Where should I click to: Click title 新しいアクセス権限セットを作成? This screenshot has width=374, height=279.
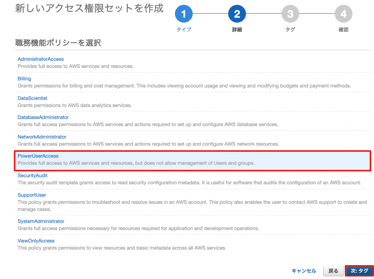click(89, 8)
